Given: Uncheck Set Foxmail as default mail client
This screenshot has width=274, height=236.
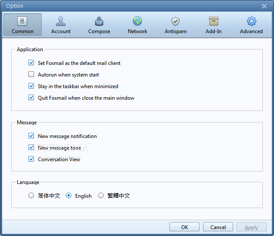Looking at the screenshot, I should pyautogui.click(x=31, y=62).
